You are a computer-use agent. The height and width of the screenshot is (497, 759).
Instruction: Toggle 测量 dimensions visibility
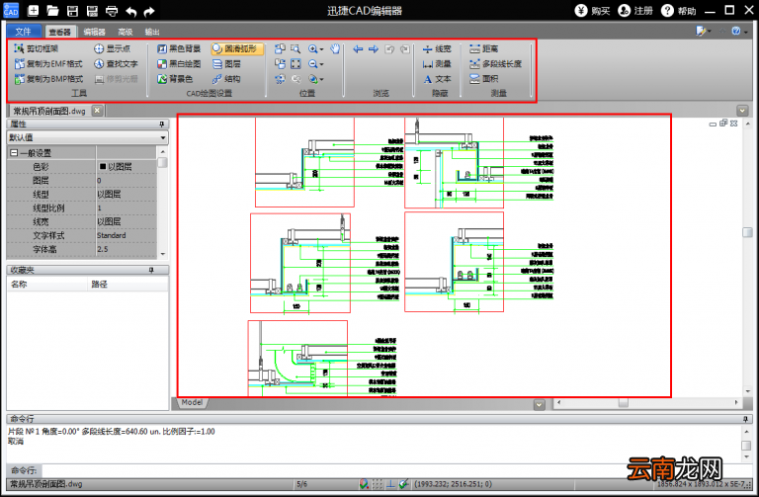437,64
